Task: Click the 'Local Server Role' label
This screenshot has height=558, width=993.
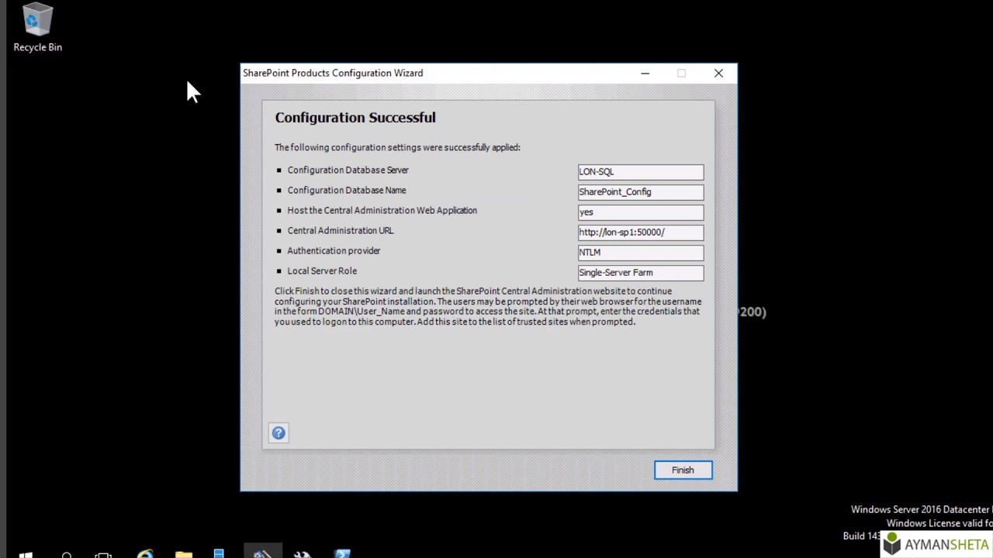Action: pos(322,270)
